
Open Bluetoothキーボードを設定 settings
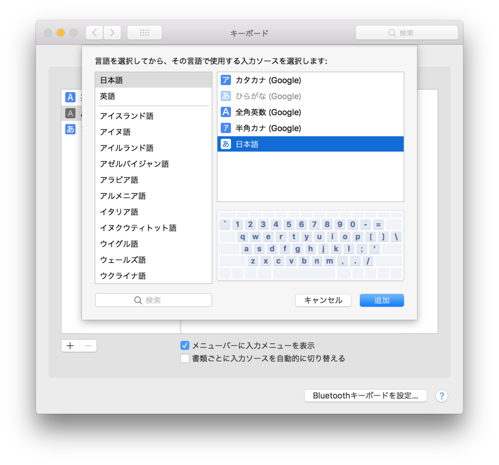tap(365, 396)
